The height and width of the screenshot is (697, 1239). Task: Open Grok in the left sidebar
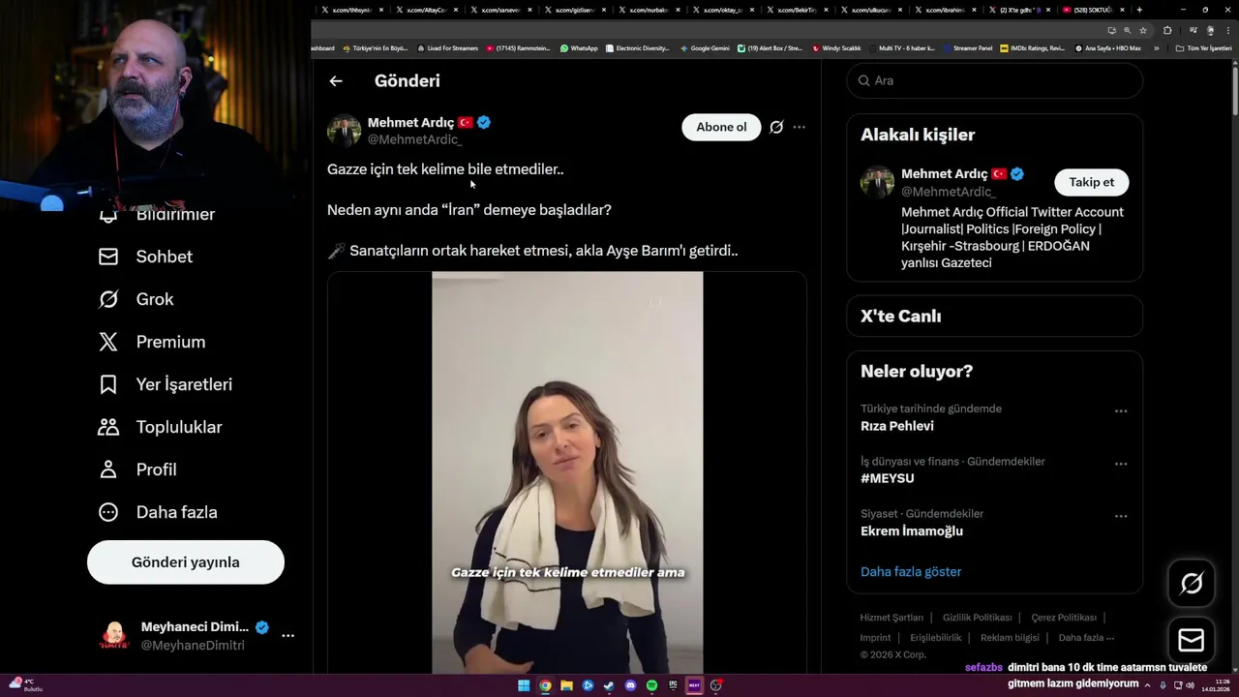click(x=136, y=299)
